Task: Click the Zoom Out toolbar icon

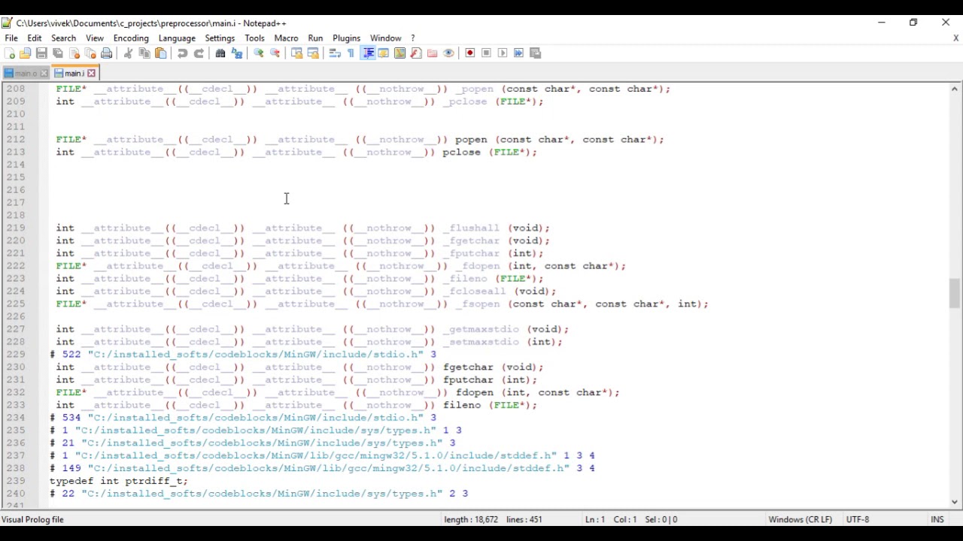Action: pyautogui.click(x=275, y=53)
